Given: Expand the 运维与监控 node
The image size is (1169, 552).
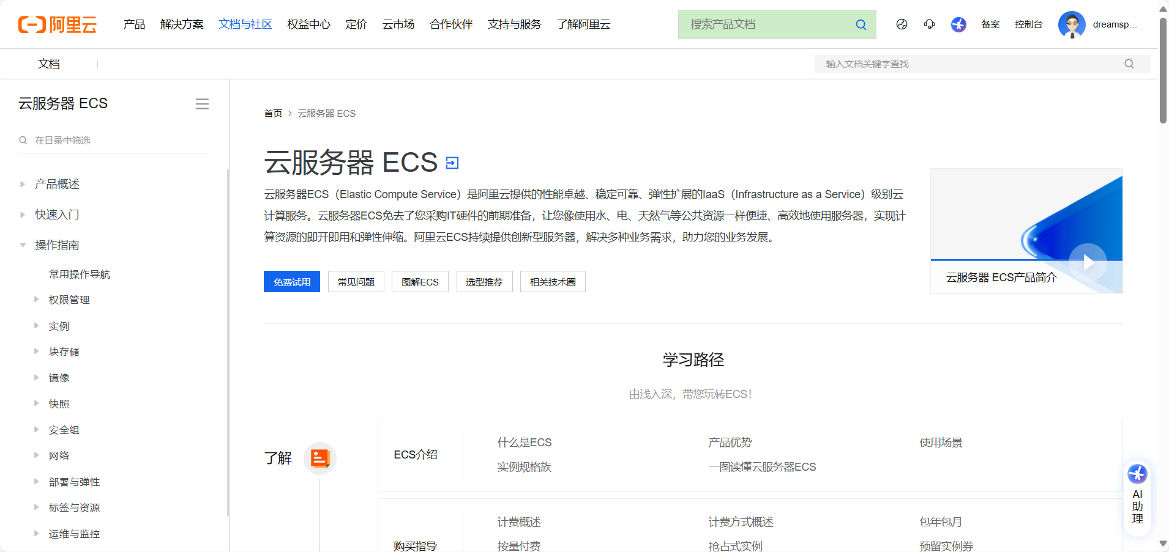Looking at the screenshot, I should click(x=36, y=534).
